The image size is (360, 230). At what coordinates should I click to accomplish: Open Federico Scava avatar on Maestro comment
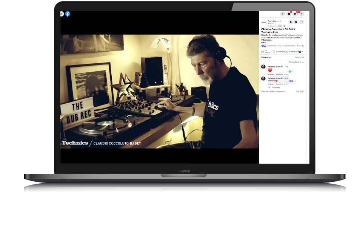click(x=263, y=79)
